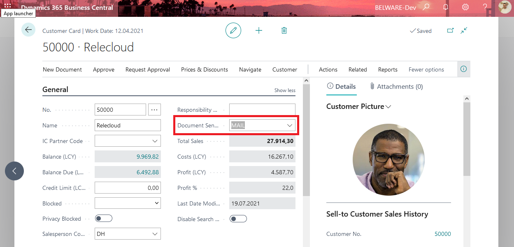Click the customer picture thumbnail
514x247 pixels.
coord(388,159)
